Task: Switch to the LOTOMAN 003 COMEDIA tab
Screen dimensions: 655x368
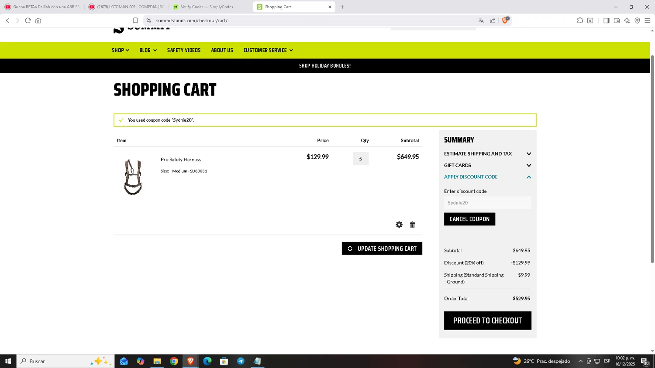Action: 126,7
